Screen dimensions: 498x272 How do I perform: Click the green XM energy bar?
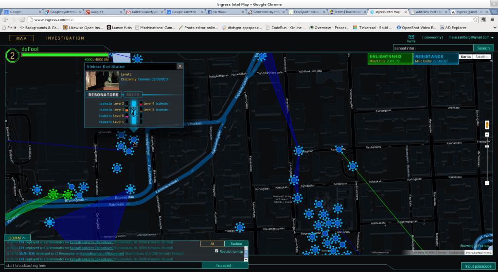tap(65, 55)
